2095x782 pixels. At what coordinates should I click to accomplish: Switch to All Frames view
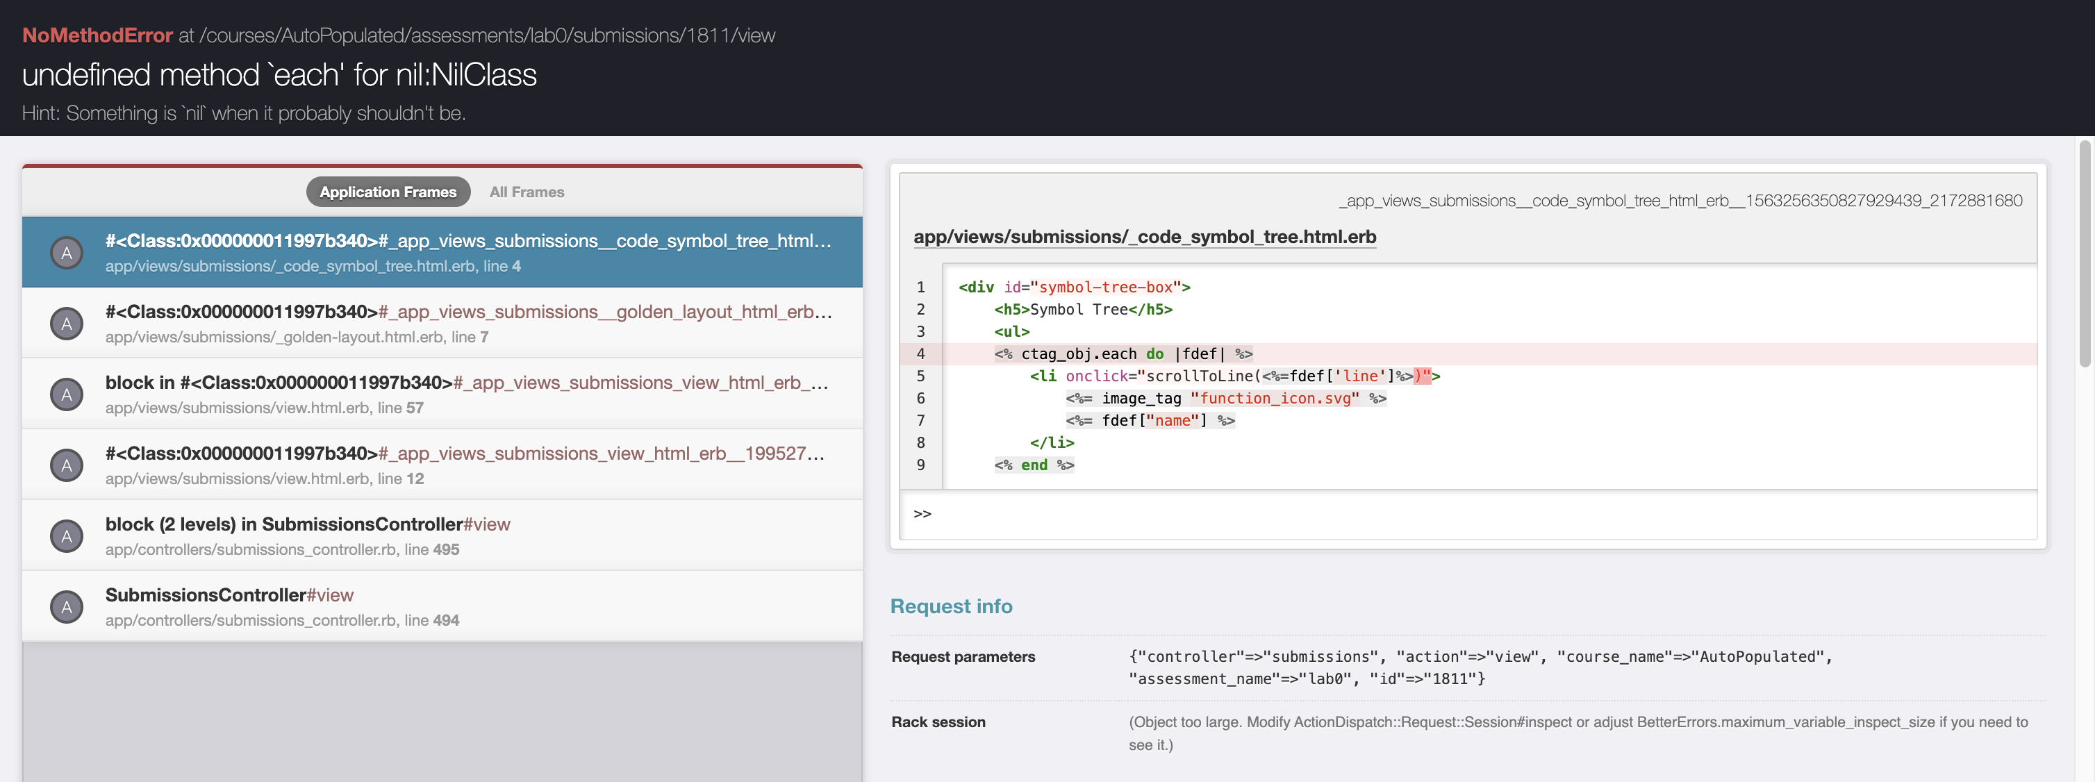coord(527,192)
